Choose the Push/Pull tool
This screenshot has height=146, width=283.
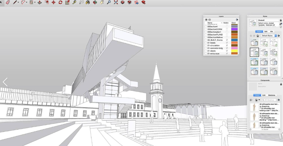tap(40, 2)
